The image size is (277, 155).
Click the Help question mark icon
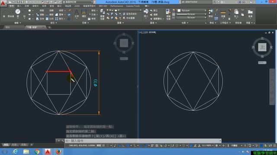(251, 2)
